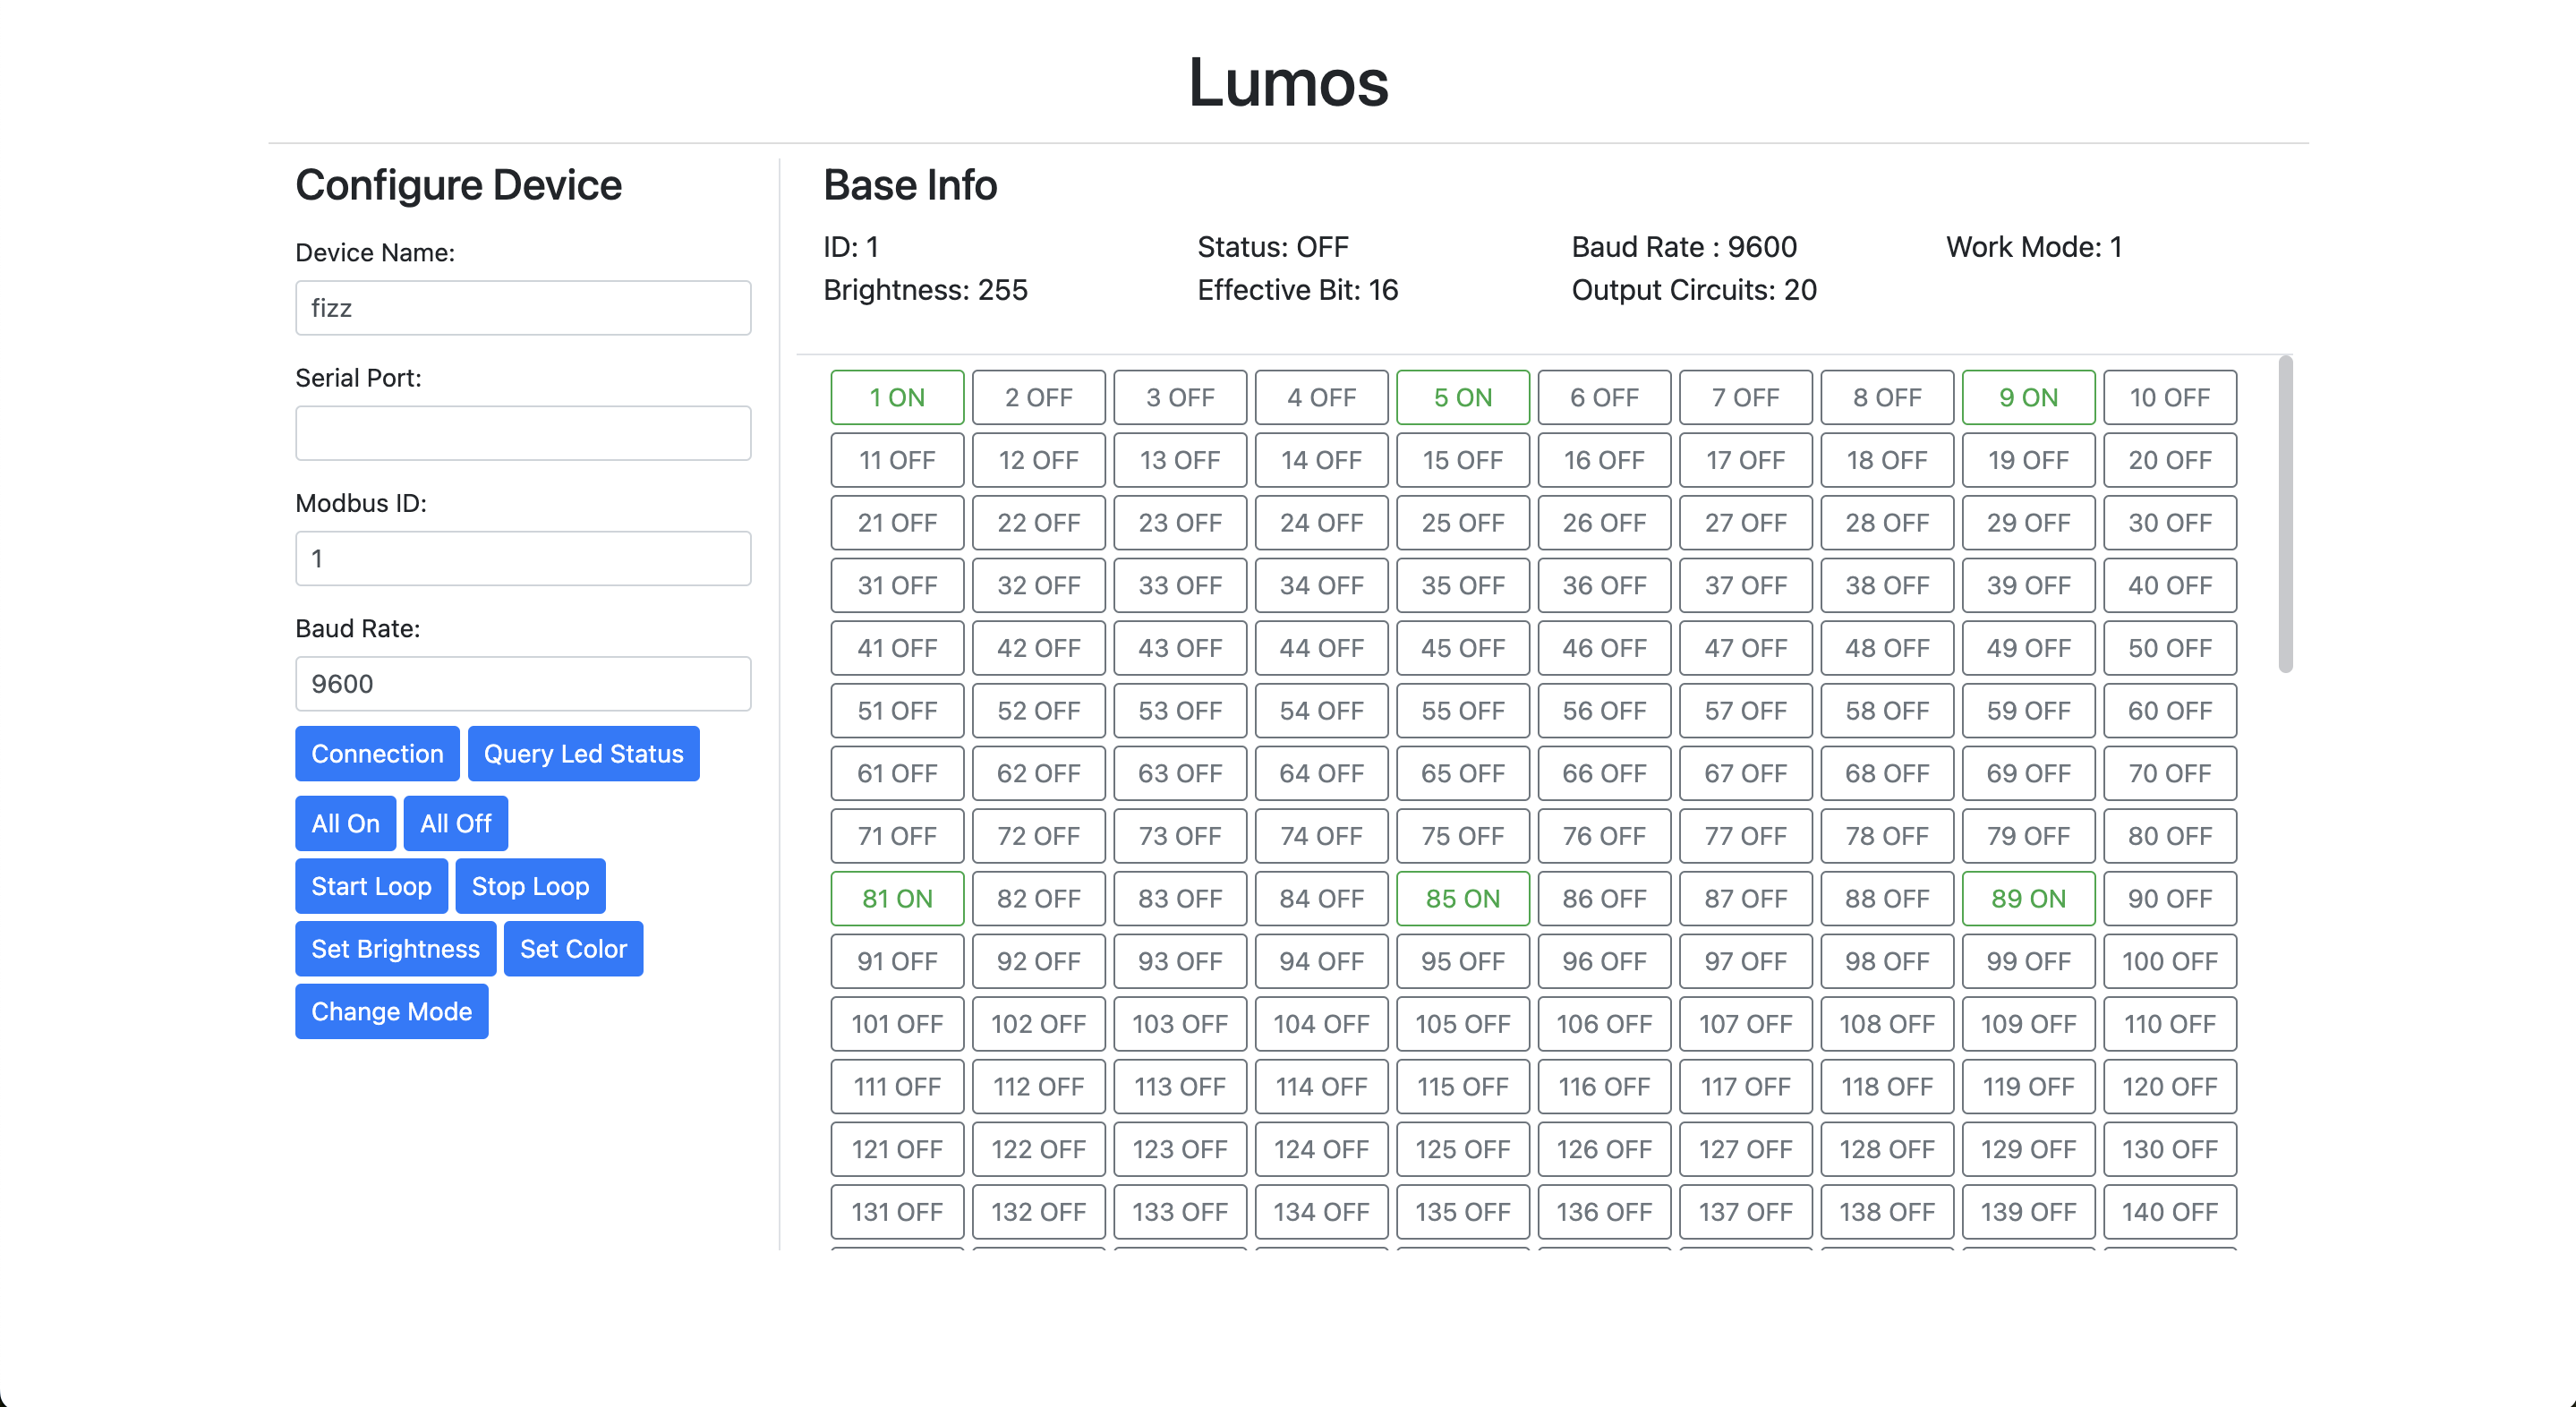This screenshot has height=1407, width=2576.
Task: Select the Serial Port input field
Action: pos(525,431)
